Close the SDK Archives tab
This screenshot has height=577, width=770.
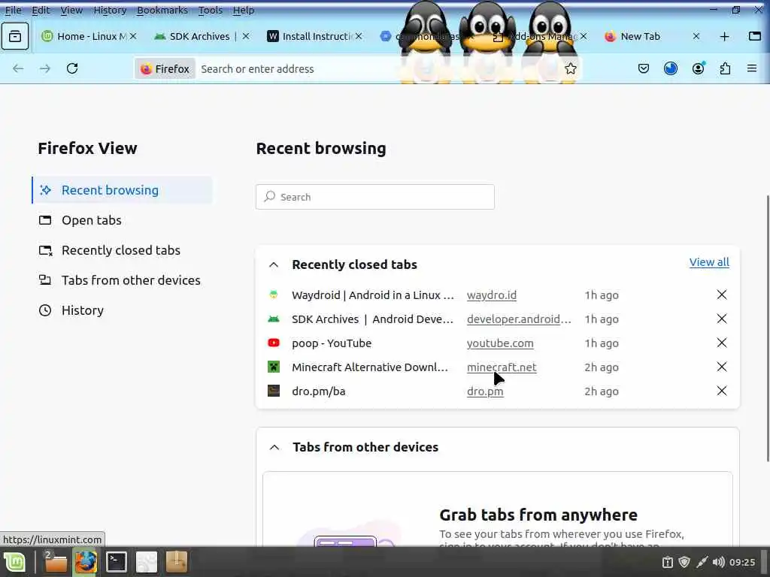(x=246, y=36)
